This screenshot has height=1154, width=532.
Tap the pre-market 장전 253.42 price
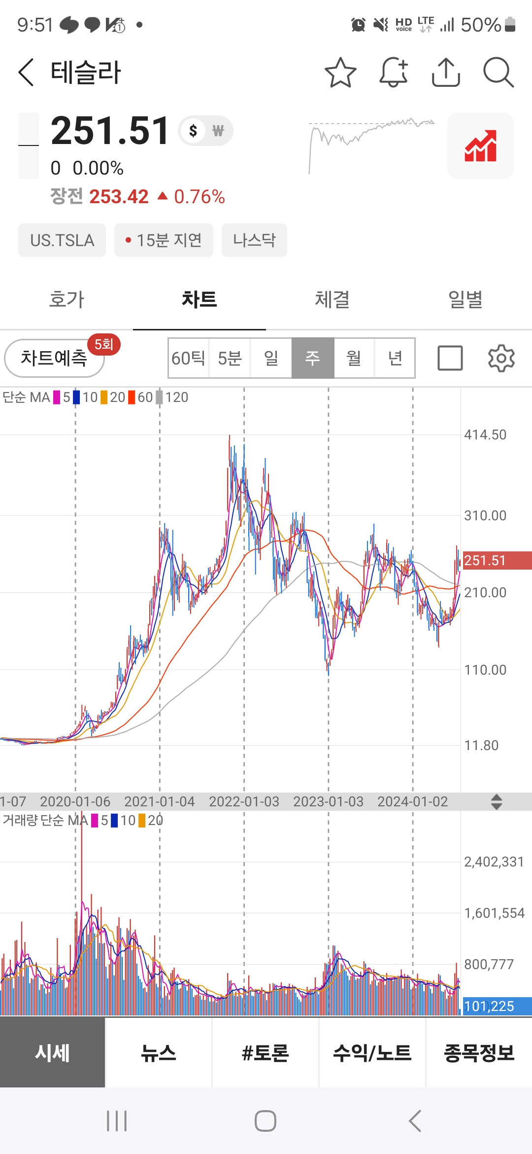tap(100, 197)
